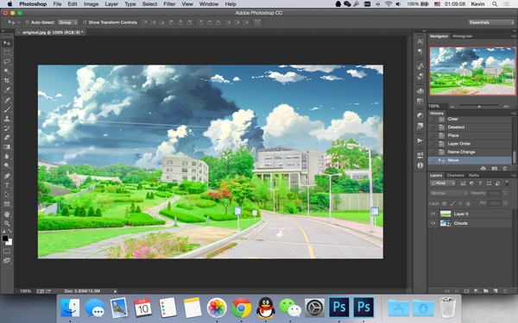Open the Auto-Select Group dropdown
518x323 pixels.
(67, 22)
